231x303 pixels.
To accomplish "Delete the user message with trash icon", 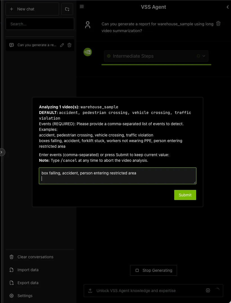I will pyautogui.click(x=218, y=24).
